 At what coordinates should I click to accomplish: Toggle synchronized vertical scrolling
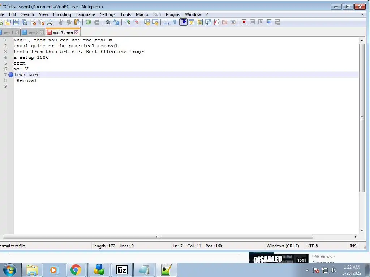[x=147, y=22]
